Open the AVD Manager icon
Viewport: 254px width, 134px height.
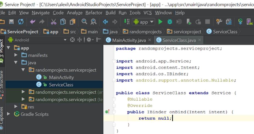point(249,22)
